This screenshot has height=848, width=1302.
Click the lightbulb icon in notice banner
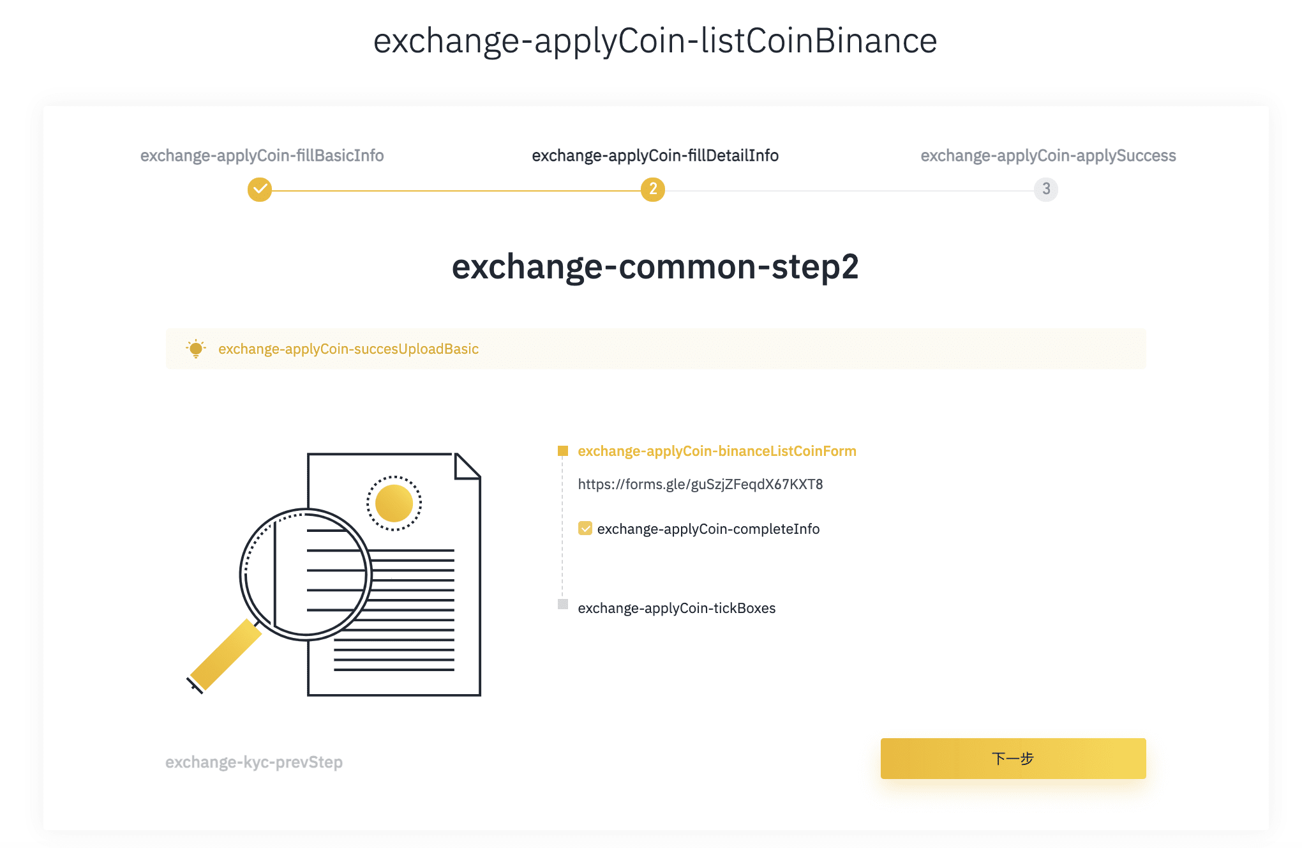pos(196,349)
